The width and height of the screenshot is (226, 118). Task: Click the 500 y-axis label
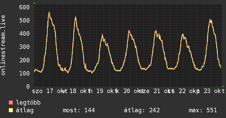tap(24, 20)
